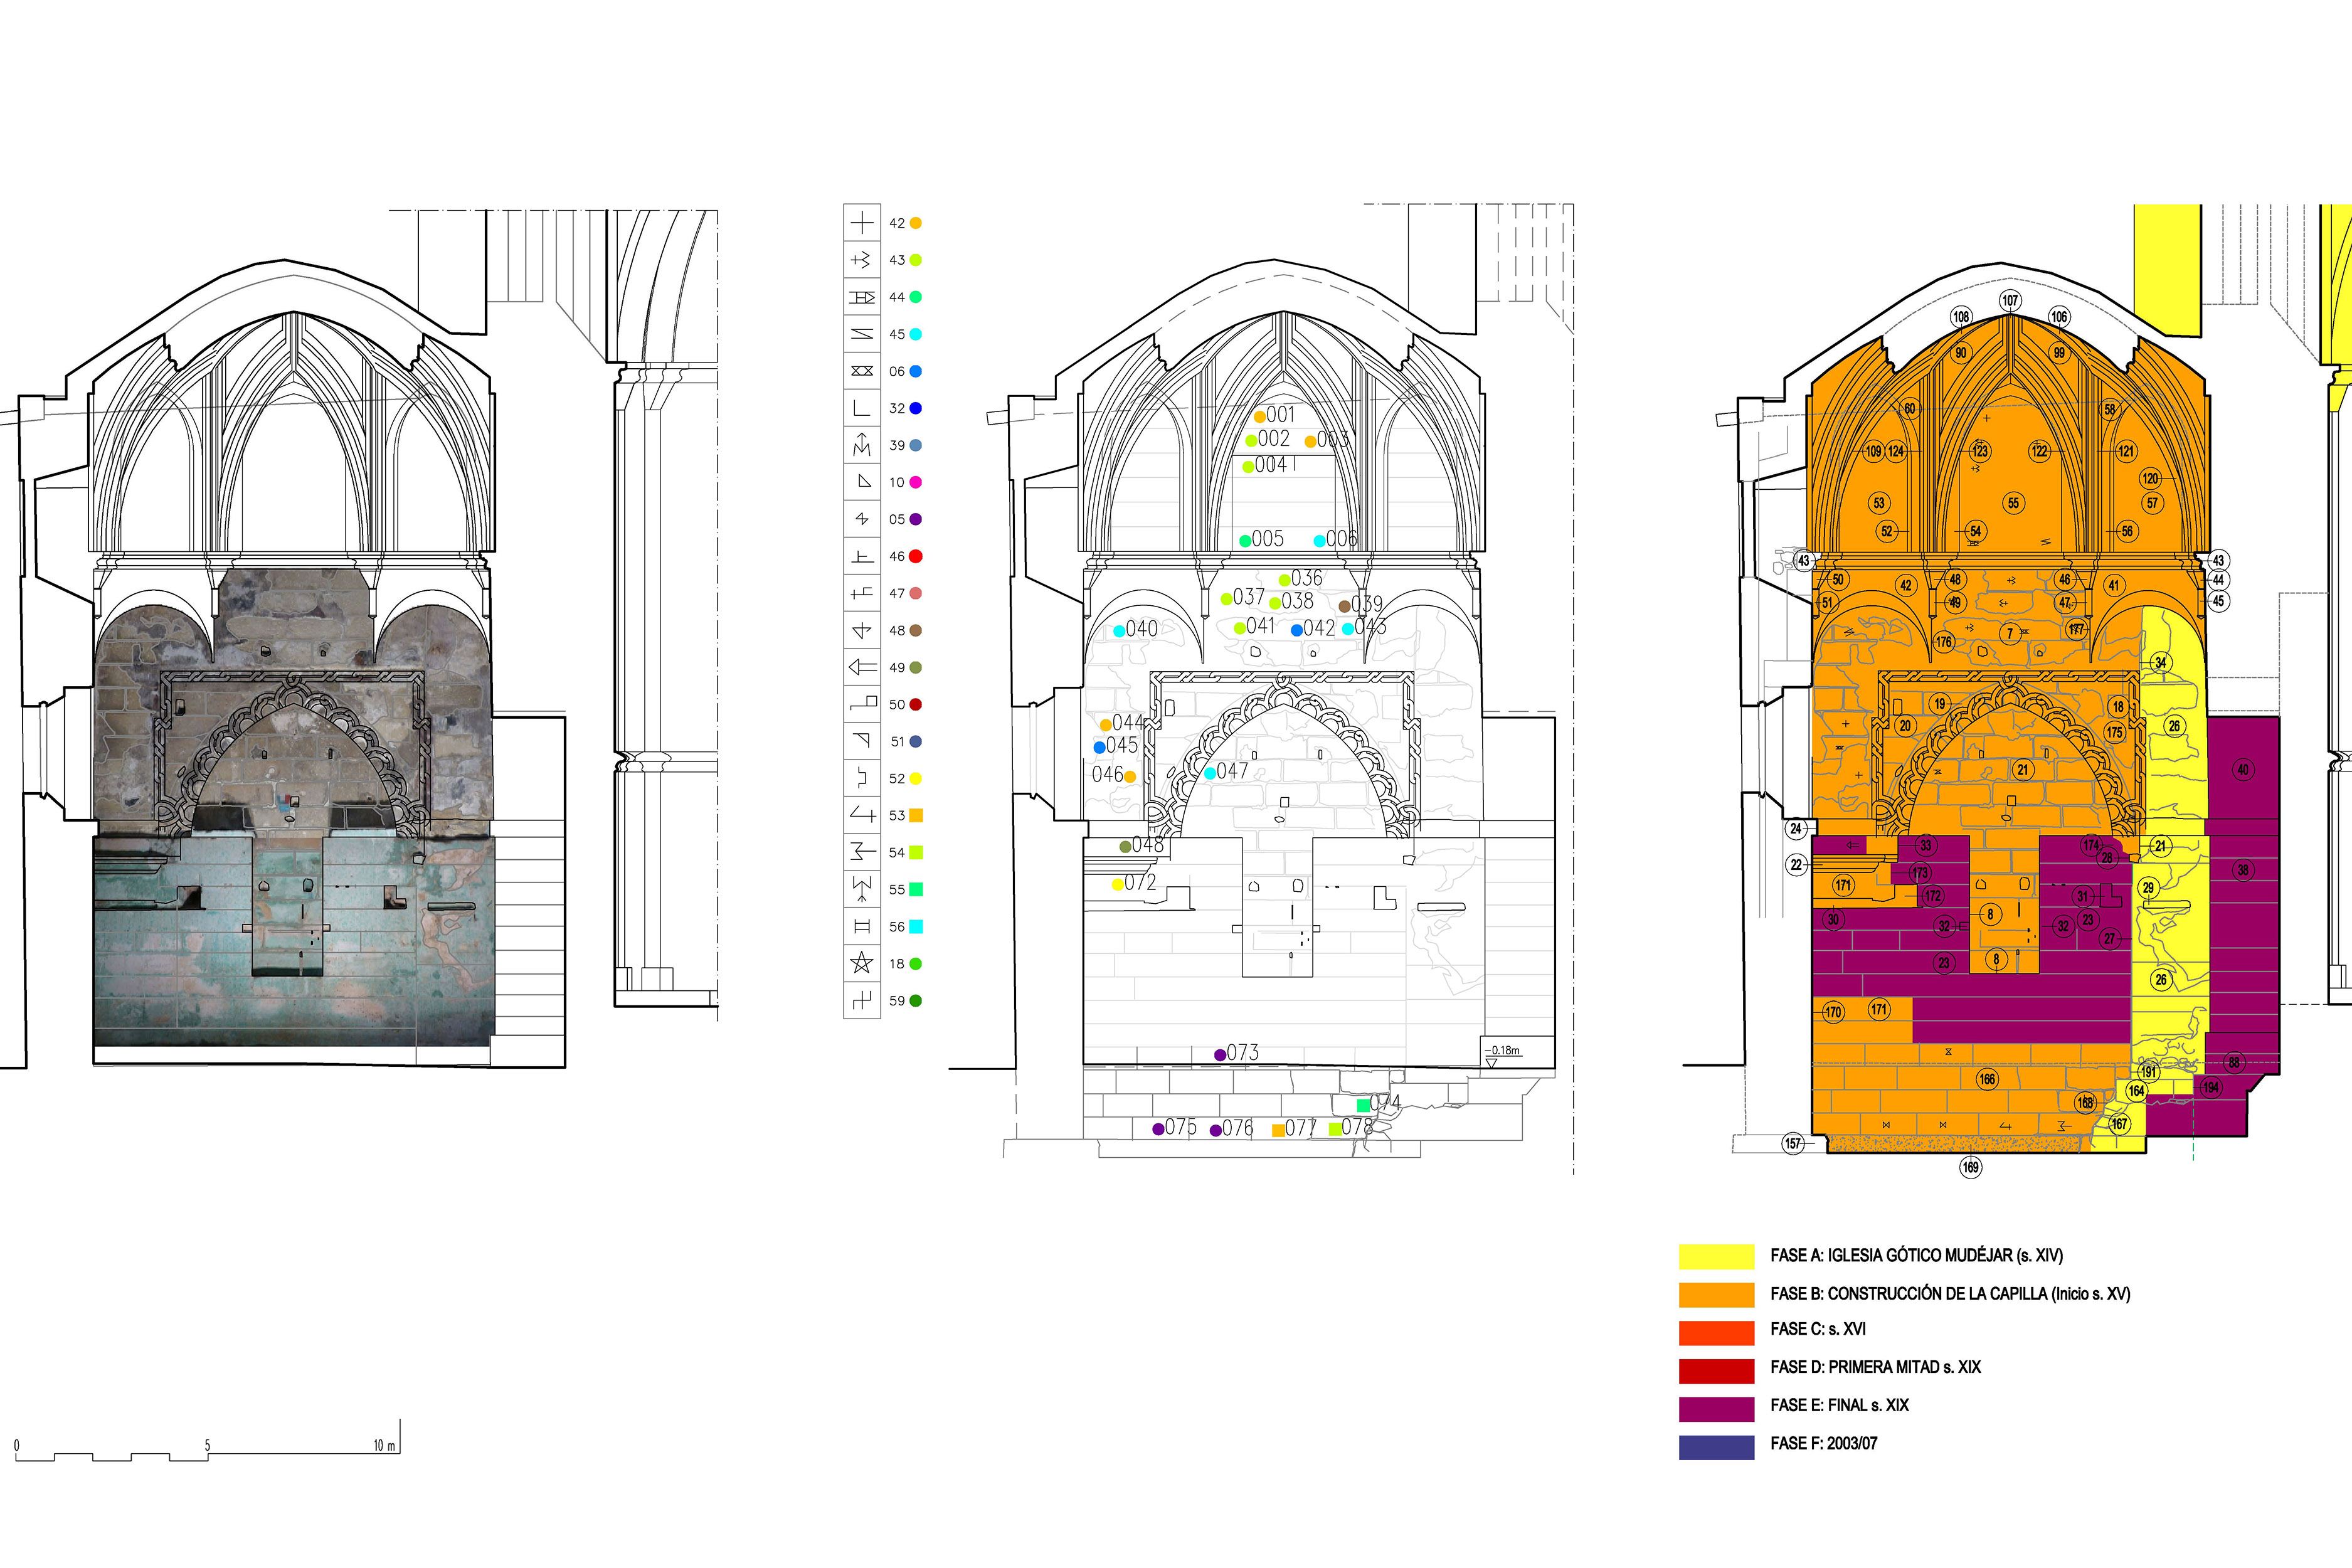Click the cross-shaped mason mark symbol 42
This screenshot has height=1568, width=2352.
(861, 223)
